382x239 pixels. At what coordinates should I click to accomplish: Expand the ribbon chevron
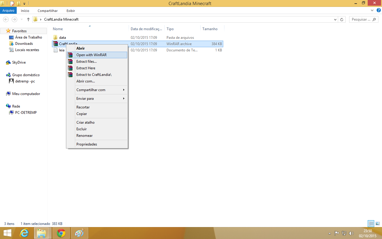(372, 10)
